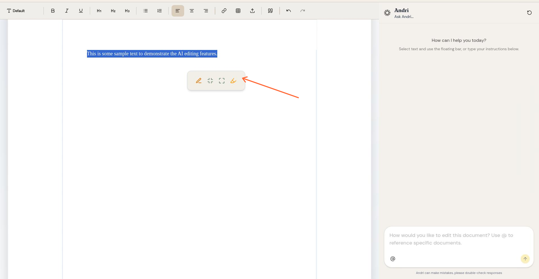Screen dimensions: 539x279
Task: Click the undo icon
Action: click(288, 11)
